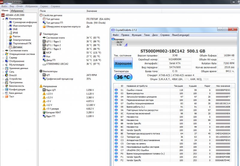Expand the Хранение данных tree node
The image size is (240, 166).
point(3,68)
